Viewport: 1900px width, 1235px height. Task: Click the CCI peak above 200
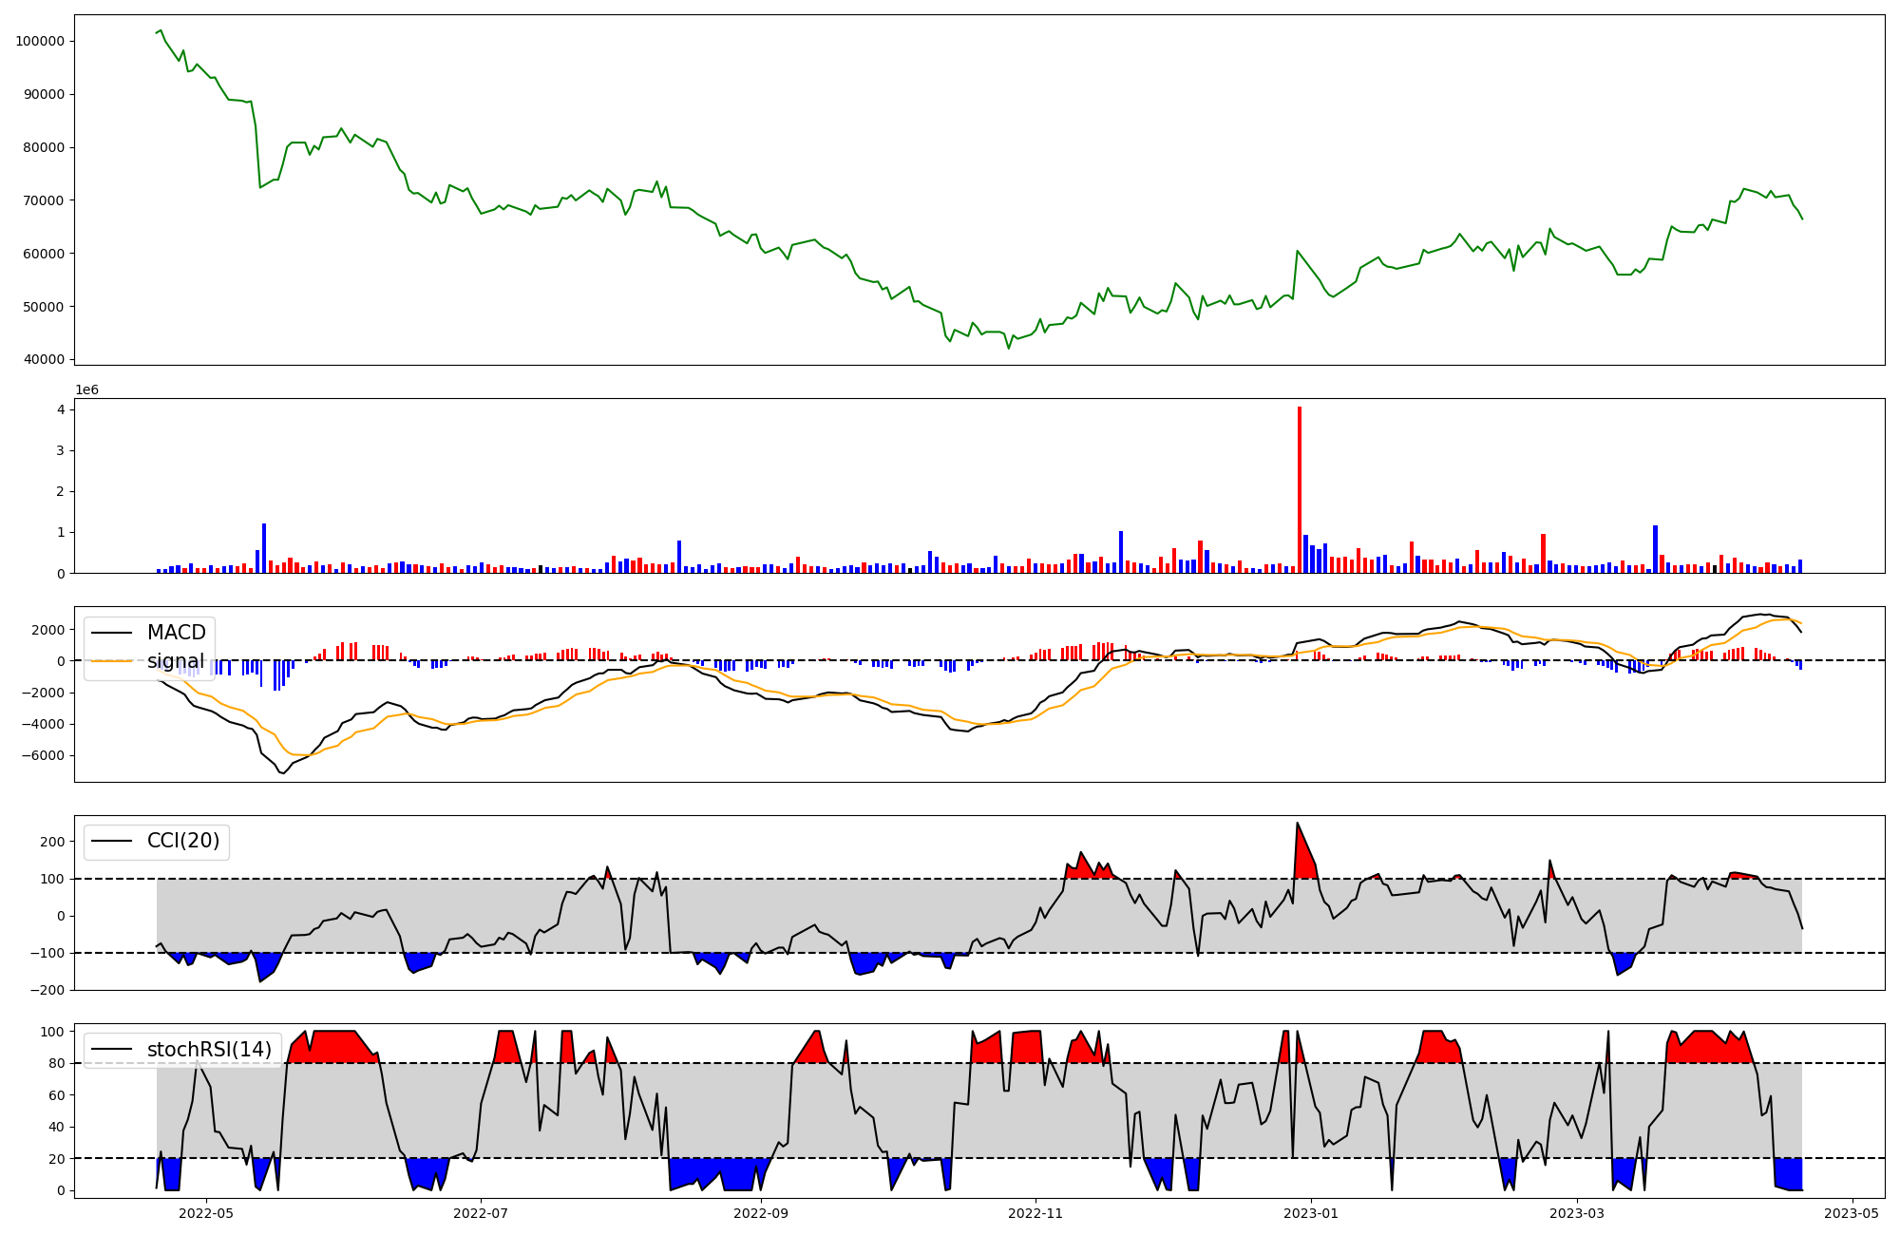pos(1297,824)
